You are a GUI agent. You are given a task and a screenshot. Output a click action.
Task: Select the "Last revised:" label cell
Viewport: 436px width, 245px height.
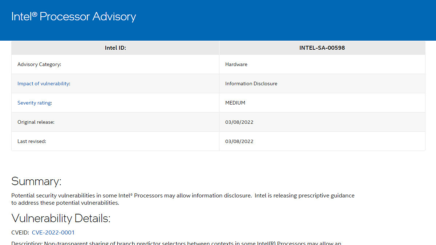[x=116, y=141]
